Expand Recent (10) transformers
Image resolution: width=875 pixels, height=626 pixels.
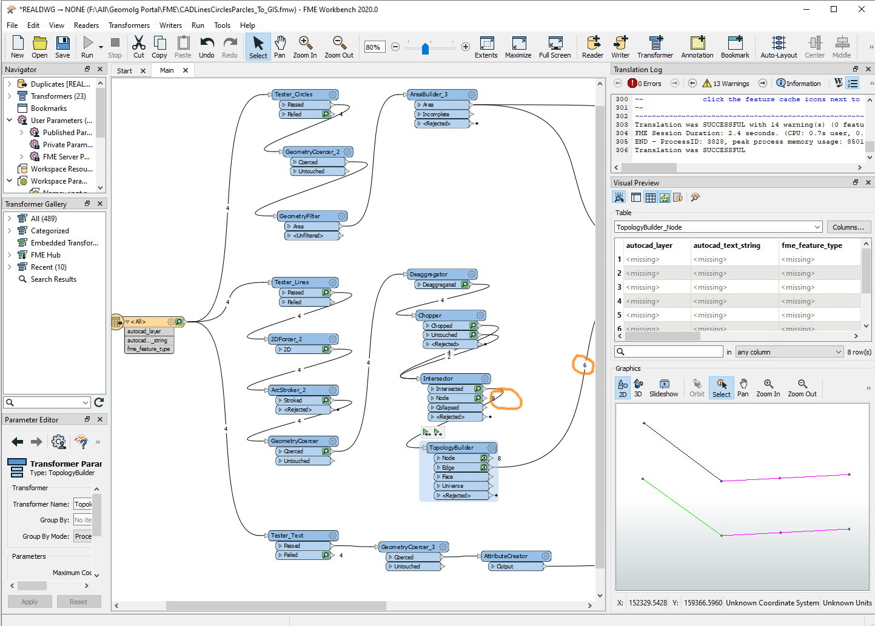coord(10,267)
